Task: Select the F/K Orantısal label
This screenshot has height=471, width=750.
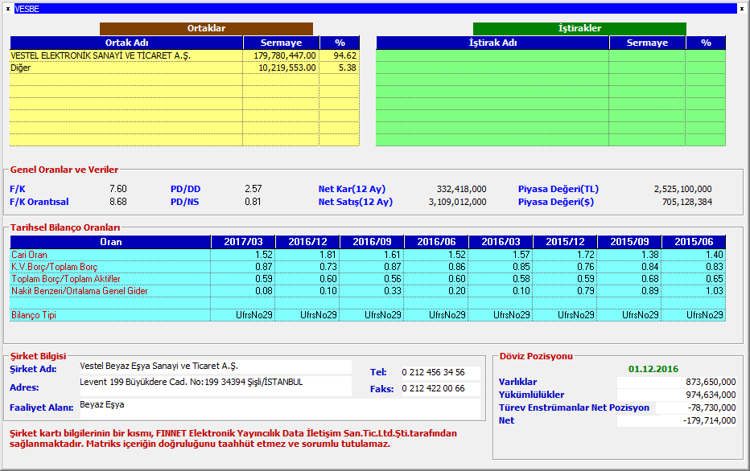Action: (x=39, y=202)
